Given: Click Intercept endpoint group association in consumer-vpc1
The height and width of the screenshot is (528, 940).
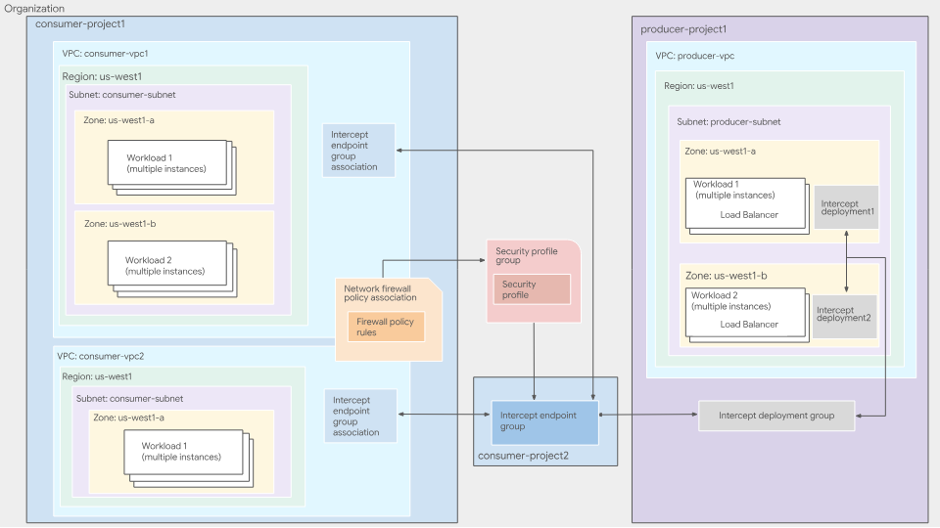Looking at the screenshot, I should point(358,151).
